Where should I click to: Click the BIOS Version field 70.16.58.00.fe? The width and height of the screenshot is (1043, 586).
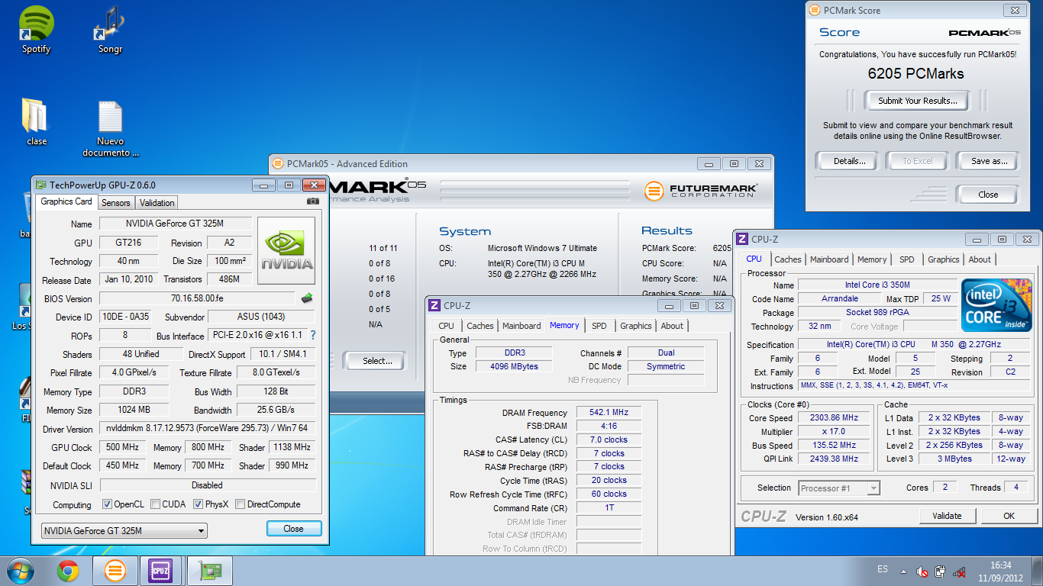[x=197, y=298]
